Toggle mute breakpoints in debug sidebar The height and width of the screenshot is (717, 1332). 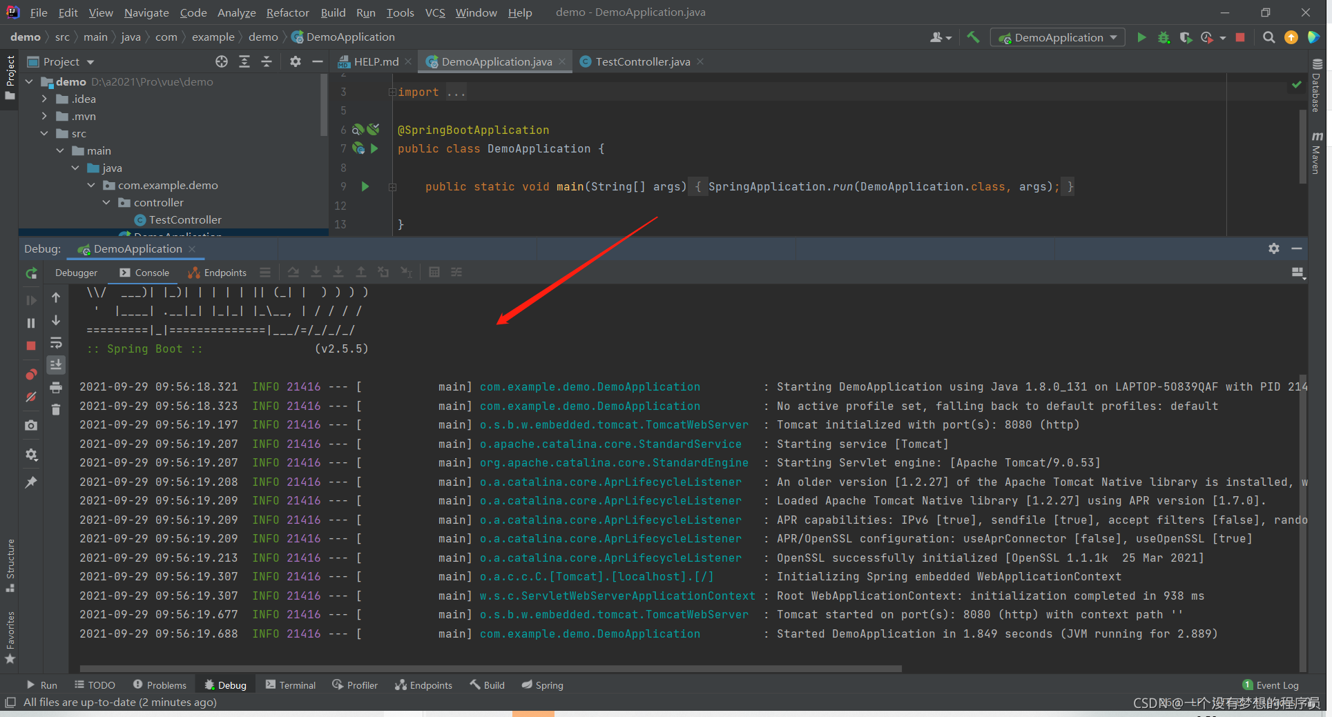[x=31, y=397]
